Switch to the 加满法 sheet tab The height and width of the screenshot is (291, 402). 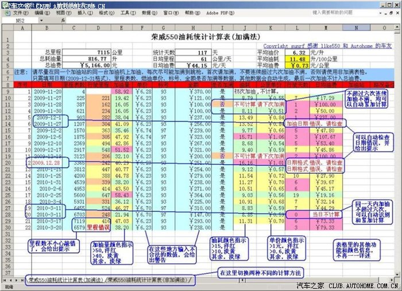click(65, 280)
